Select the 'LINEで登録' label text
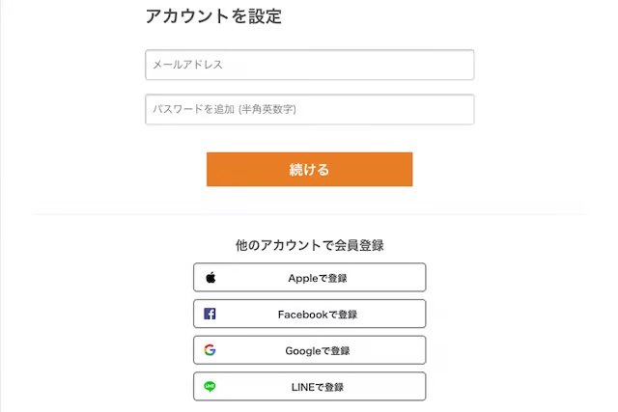Screen dimensions: 618x412 317,387
